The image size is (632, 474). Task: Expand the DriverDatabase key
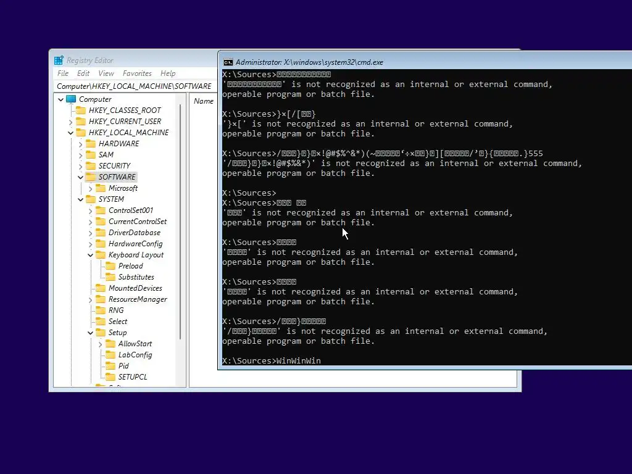90,233
